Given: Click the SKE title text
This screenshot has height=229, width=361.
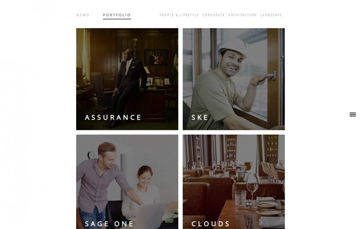Looking at the screenshot, I should click(200, 117).
